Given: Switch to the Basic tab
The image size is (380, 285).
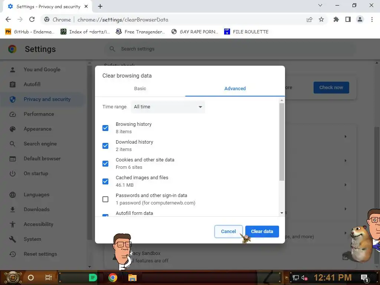Looking at the screenshot, I should (x=140, y=88).
